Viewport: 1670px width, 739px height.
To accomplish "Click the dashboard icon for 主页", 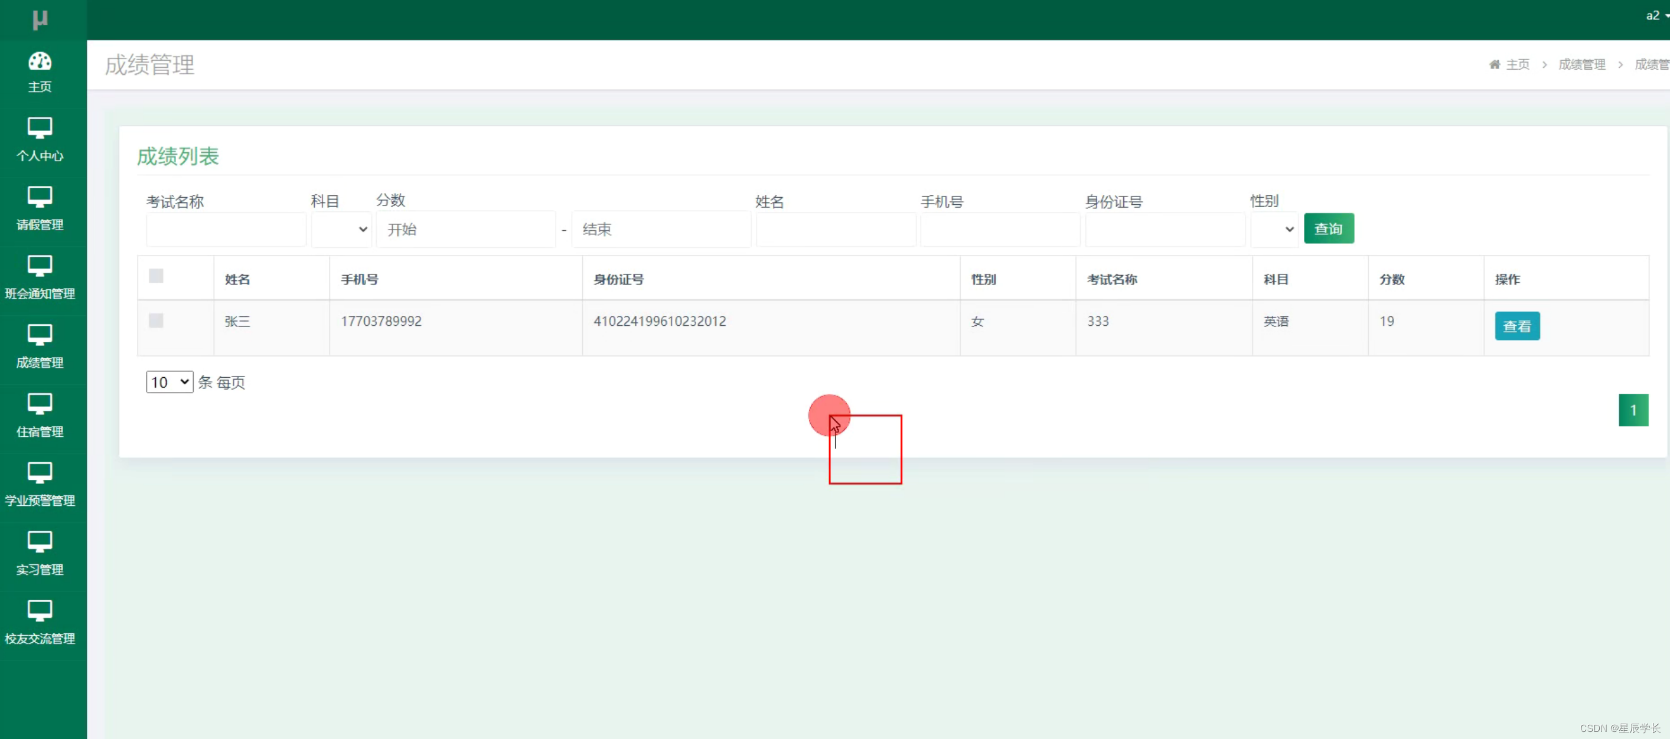I will point(40,61).
